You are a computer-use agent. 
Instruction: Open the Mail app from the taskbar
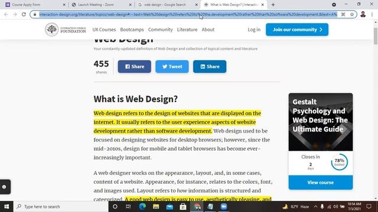[170, 207]
